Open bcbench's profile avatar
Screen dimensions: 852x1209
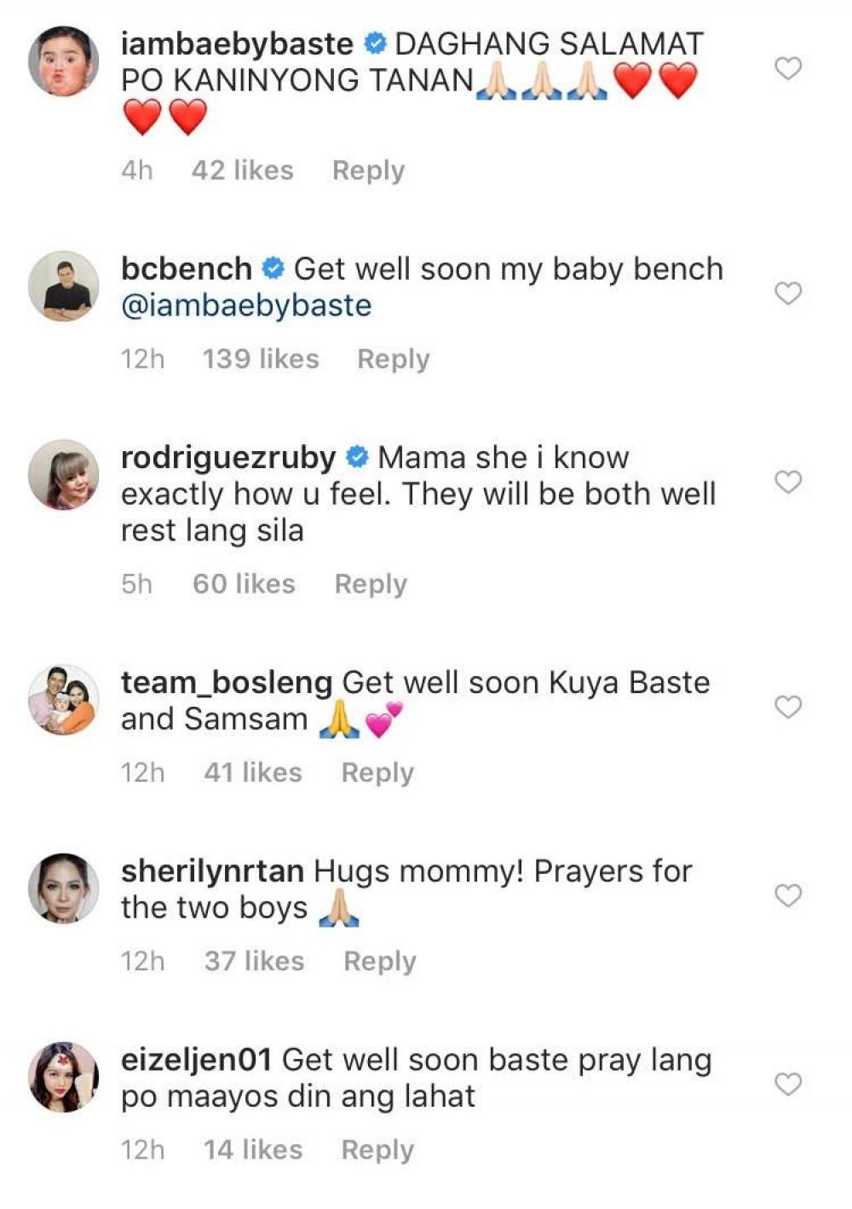(64, 286)
